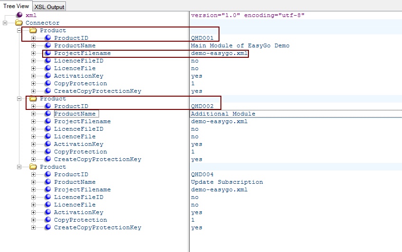Select the QHD004 value cell

(202, 174)
